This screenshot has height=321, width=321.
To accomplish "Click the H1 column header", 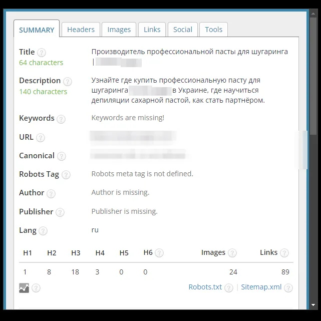I will 28,253.
